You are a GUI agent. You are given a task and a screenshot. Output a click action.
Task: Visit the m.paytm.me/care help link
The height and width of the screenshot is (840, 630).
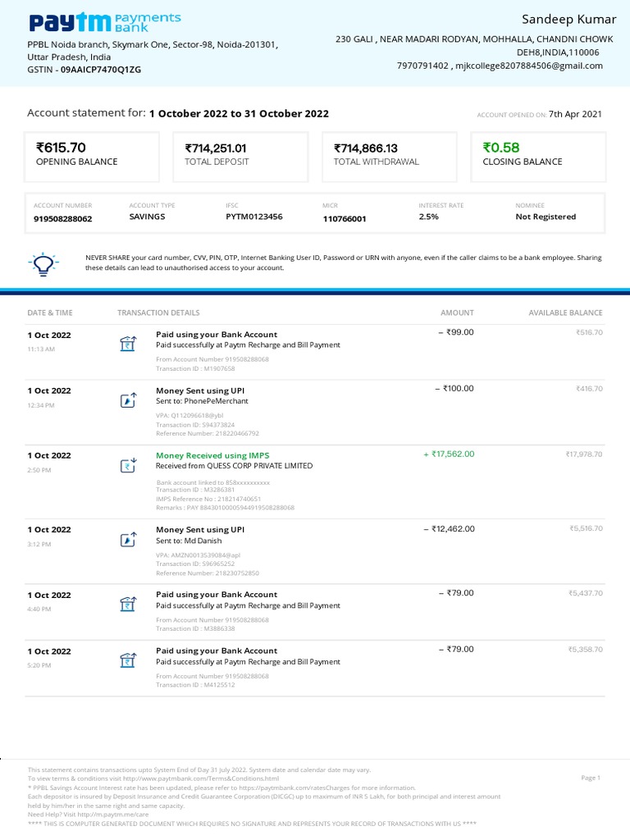[x=114, y=815]
